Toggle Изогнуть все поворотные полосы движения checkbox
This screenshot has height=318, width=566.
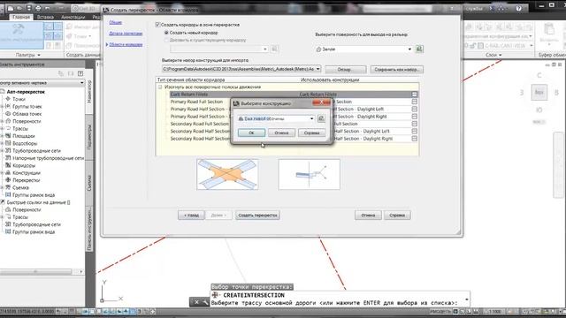pyautogui.click(x=160, y=87)
